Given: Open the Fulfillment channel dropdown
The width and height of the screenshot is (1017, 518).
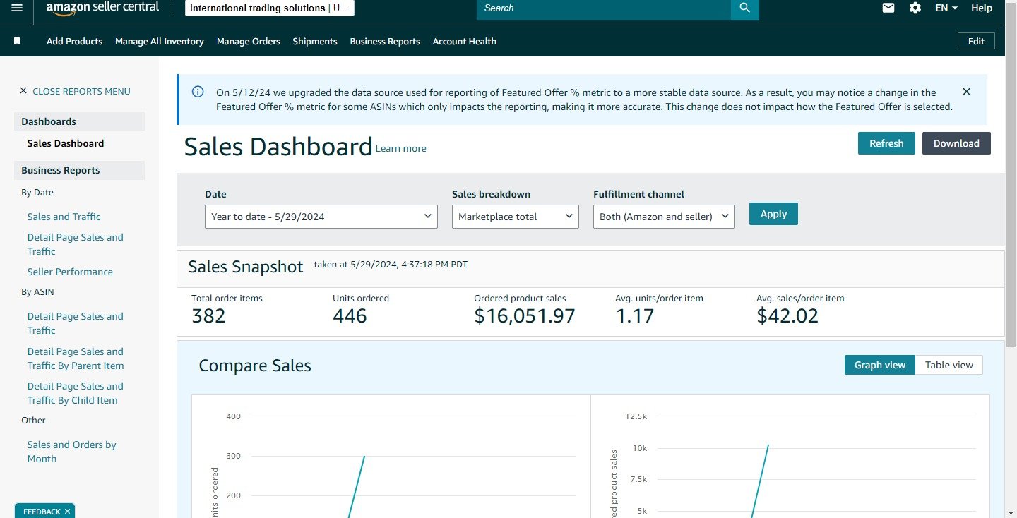Looking at the screenshot, I should 663,217.
